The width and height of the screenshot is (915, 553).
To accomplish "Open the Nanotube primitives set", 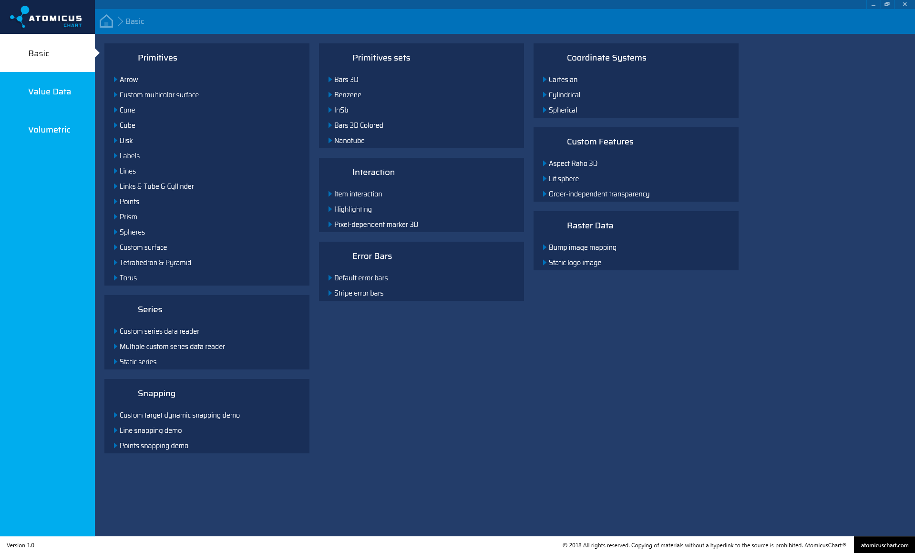I will pos(349,141).
